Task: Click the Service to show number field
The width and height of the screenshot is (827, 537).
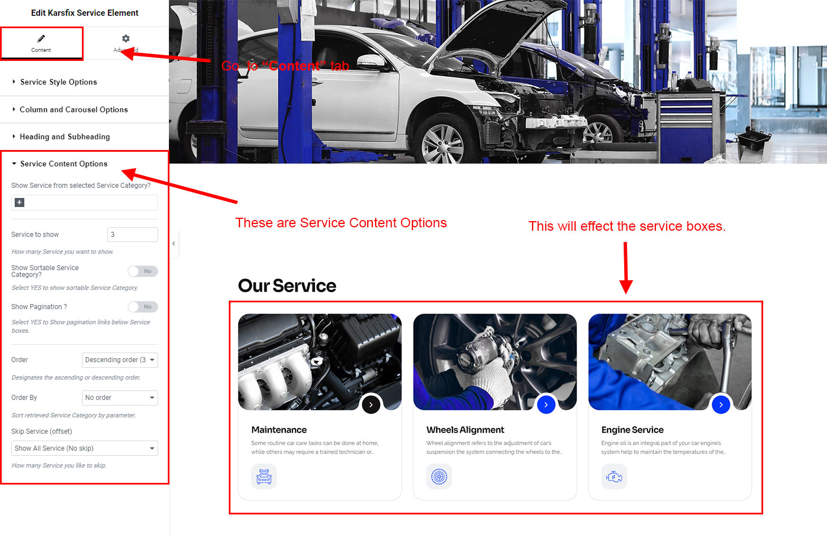Action: click(133, 235)
